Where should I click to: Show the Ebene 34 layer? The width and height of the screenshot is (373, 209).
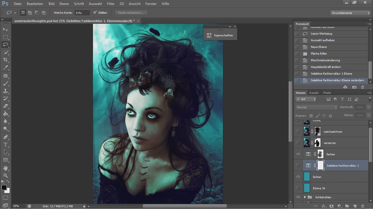298,188
